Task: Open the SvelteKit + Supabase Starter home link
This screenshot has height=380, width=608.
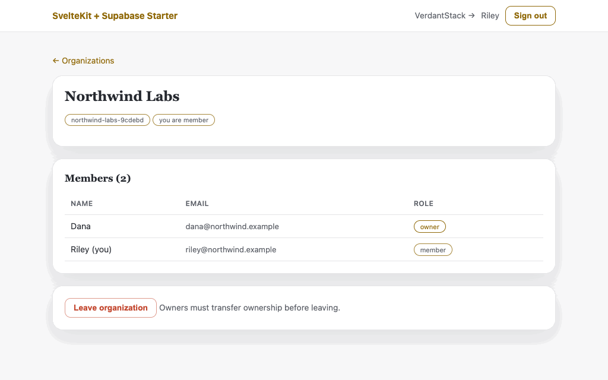Action: click(x=115, y=16)
